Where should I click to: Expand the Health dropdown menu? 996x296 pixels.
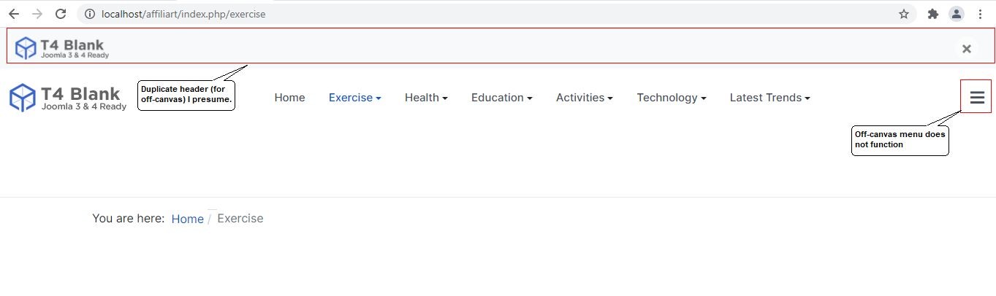point(426,98)
